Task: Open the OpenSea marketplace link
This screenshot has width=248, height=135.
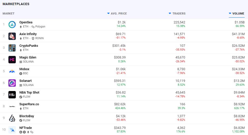Action: pos(26,22)
